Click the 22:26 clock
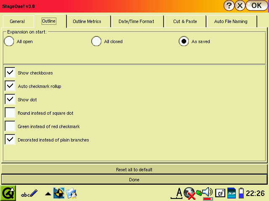The image size is (269, 201). 255,193
